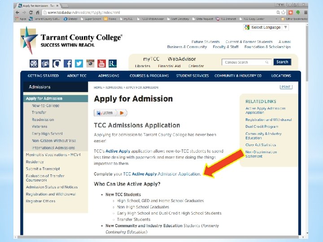Expand the bookmarks overflow chevron
This screenshot has height=242, width=323.
click(276, 19)
